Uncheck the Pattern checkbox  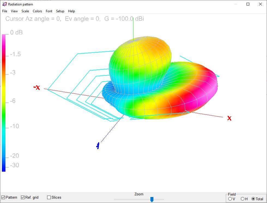(3, 197)
